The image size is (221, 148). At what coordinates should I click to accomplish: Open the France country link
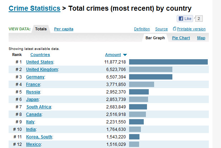pyautogui.click(x=33, y=85)
